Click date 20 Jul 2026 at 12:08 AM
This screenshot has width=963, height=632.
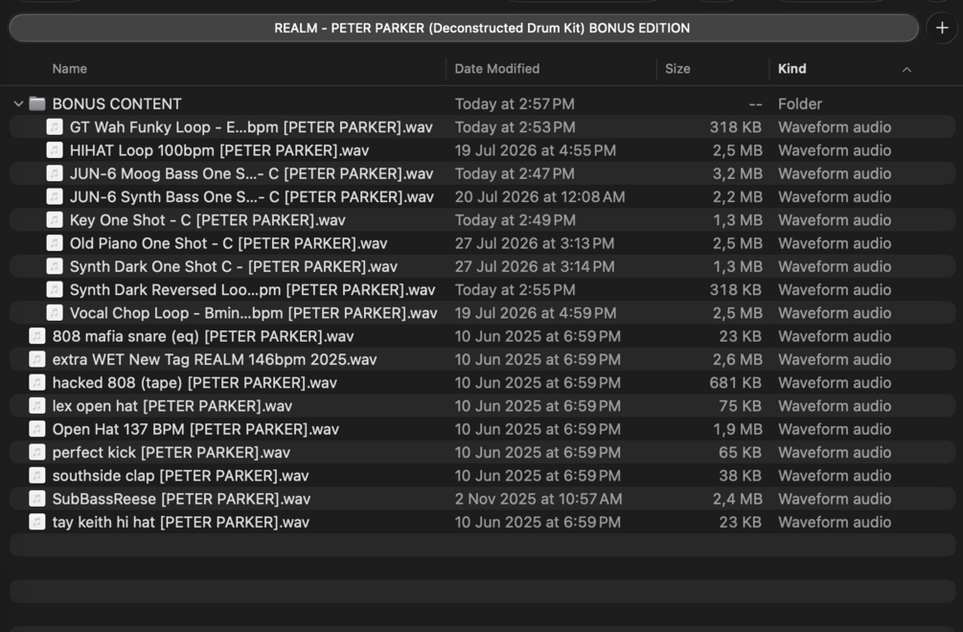(x=539, y=197)
